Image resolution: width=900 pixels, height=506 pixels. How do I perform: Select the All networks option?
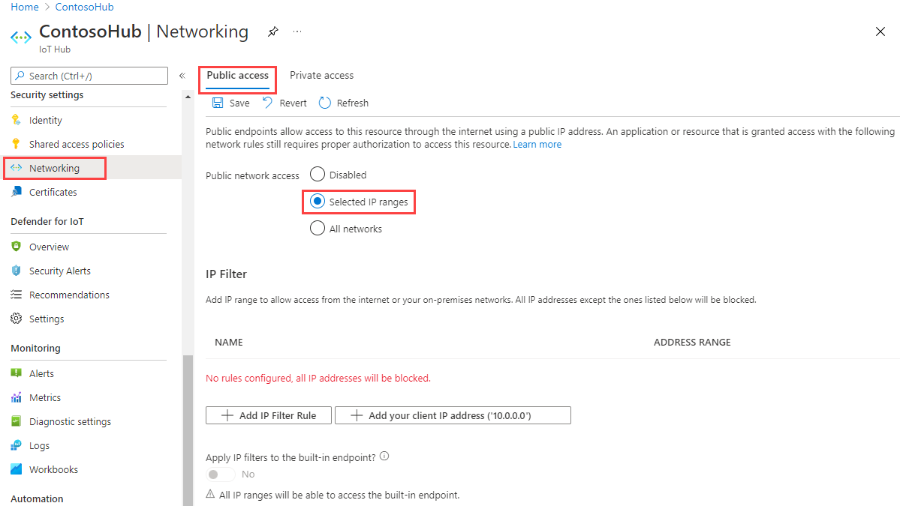[317, 228]
